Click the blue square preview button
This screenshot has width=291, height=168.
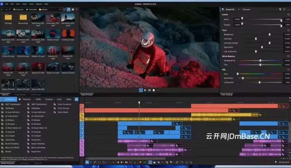[141, 90]
